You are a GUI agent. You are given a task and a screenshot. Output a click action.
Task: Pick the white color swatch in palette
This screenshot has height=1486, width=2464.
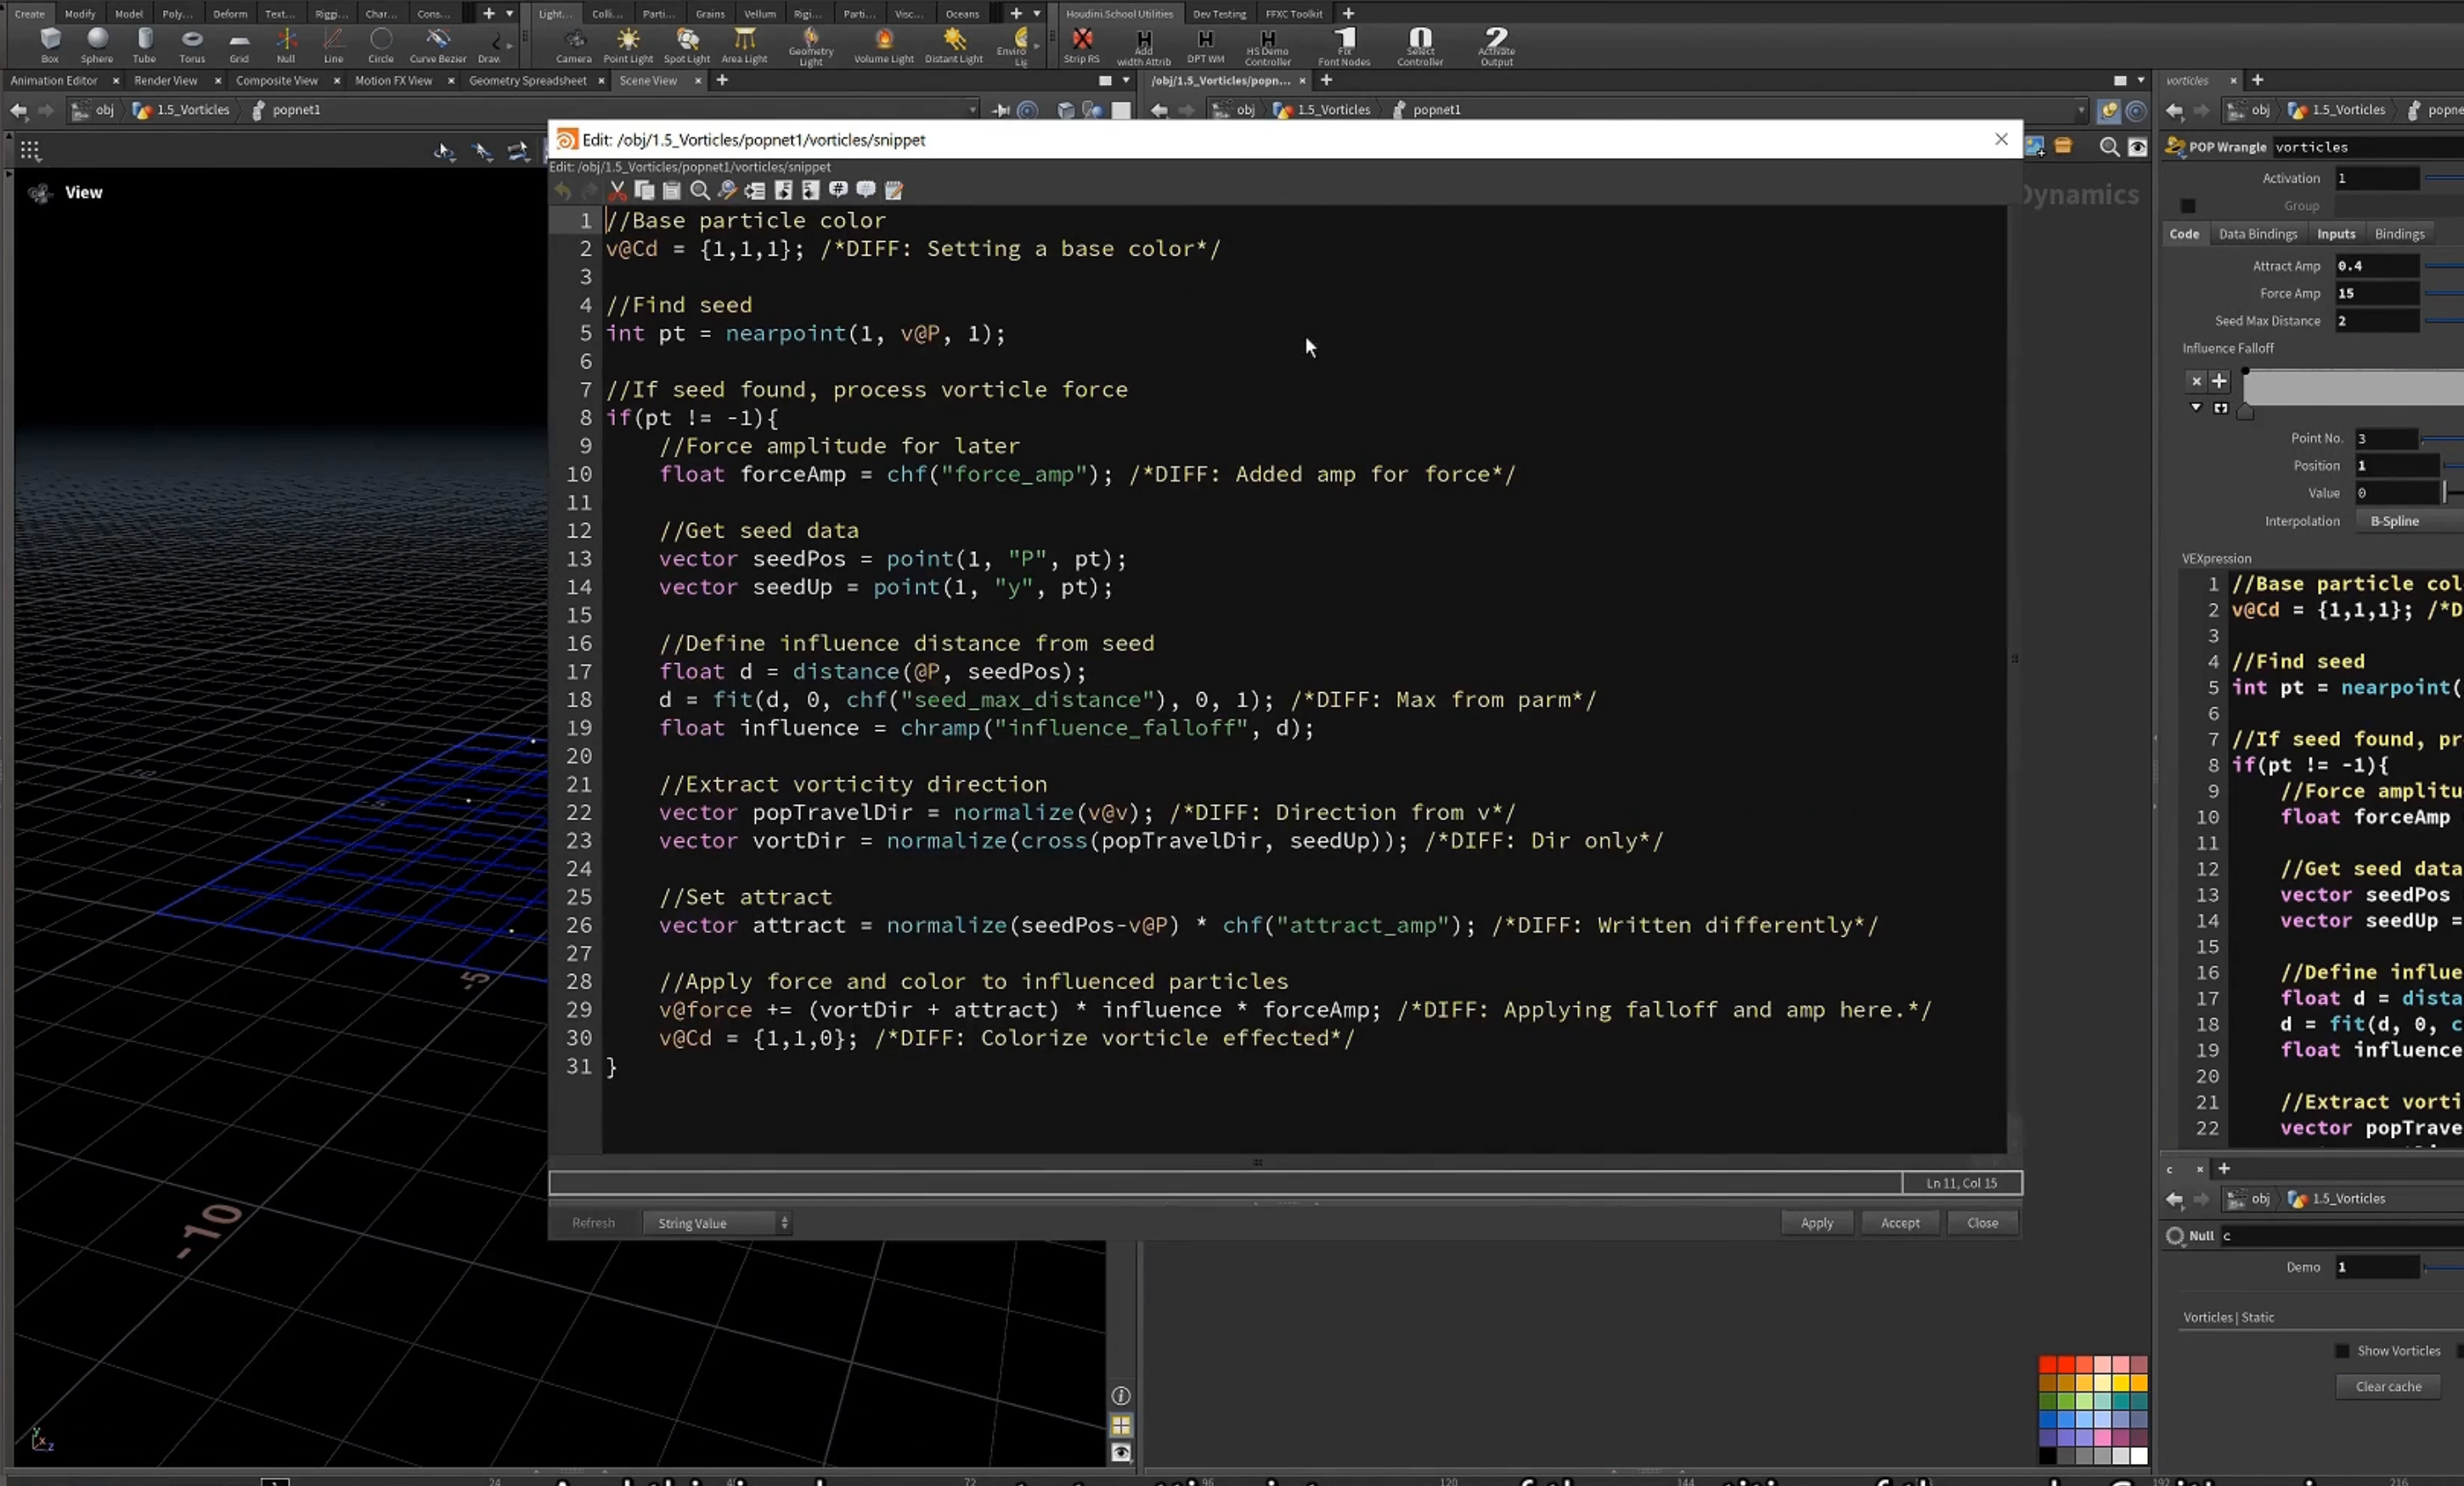tap(2139, 1456)
